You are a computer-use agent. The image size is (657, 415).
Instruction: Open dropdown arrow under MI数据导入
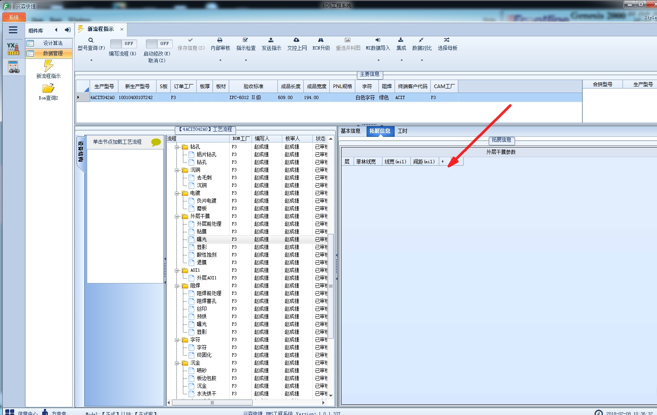378,61
